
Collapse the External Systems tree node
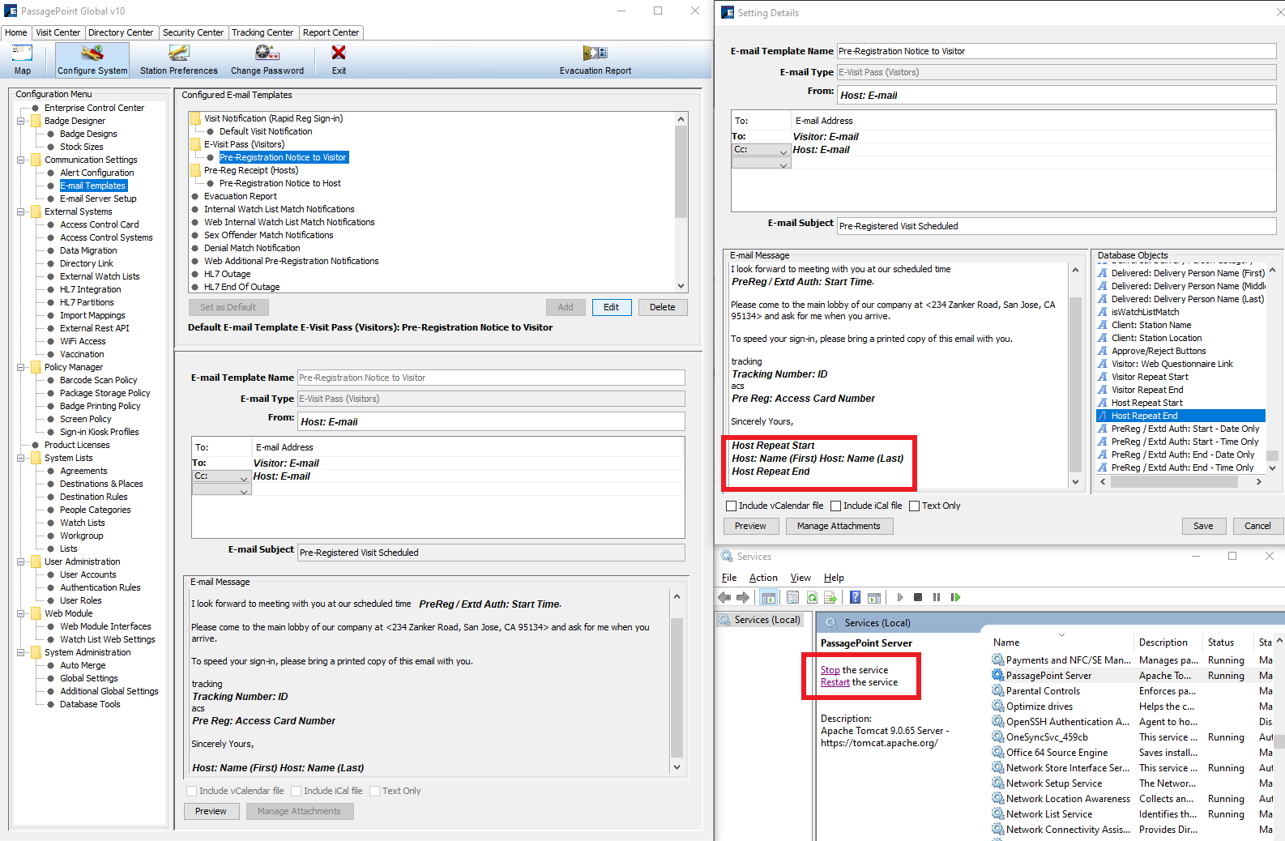click(21, 211)
